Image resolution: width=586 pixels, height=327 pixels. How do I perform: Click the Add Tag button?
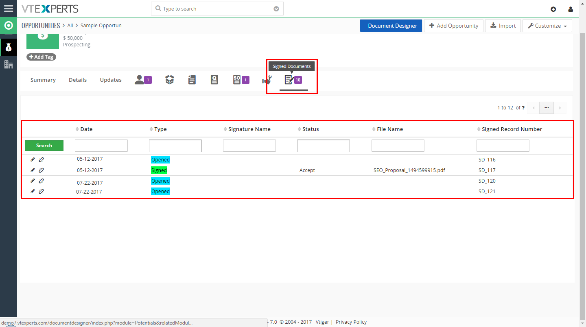[x=41, y=57]
